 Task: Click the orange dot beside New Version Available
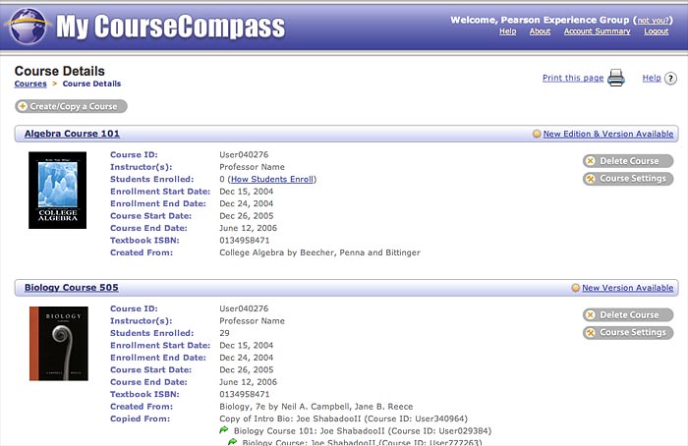pyautogui.click(x=575, y=288)
